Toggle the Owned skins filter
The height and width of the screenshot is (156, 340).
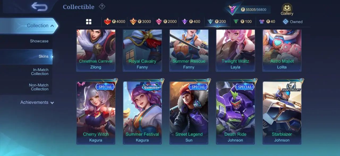pos(292,22)
